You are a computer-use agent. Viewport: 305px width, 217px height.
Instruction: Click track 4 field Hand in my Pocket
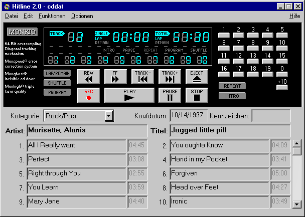pyautogui.click(x=219, y=160)
